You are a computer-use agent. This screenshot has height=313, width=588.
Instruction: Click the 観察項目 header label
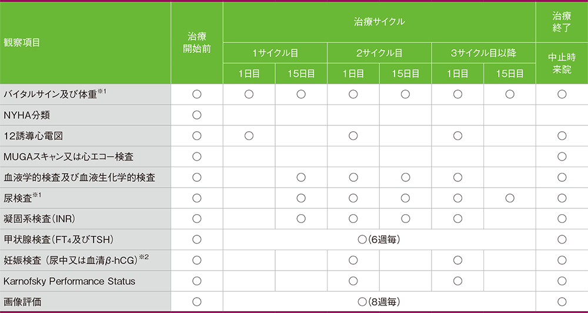22,42
